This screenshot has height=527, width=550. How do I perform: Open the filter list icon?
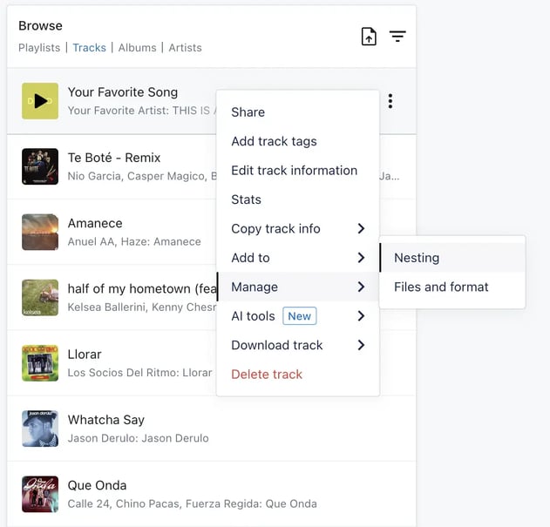click(397, 36)
